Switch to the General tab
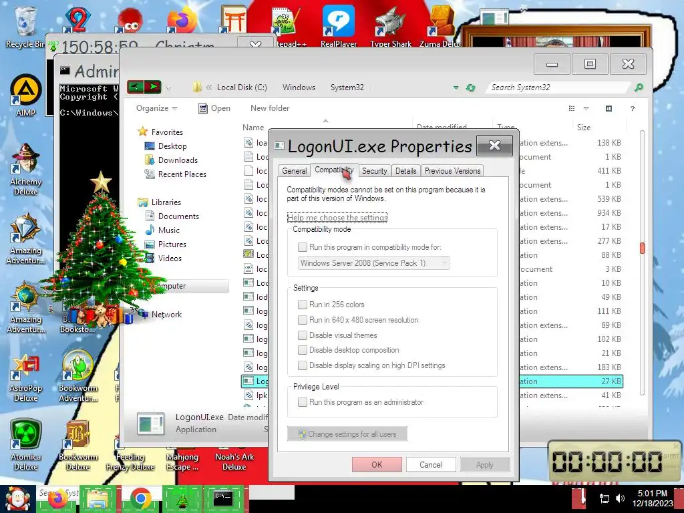The width and height of the screenshot is (684, 513). 295,171
